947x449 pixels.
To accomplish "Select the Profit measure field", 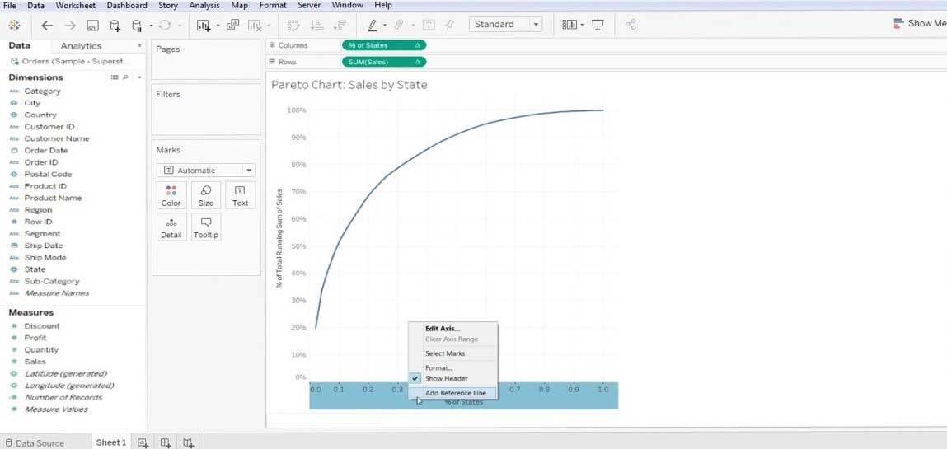I will 35,338.
